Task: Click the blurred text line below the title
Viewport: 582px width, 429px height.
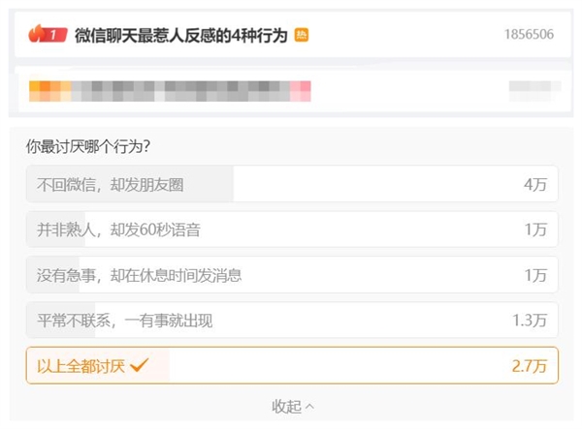Action: coord(170,90)
